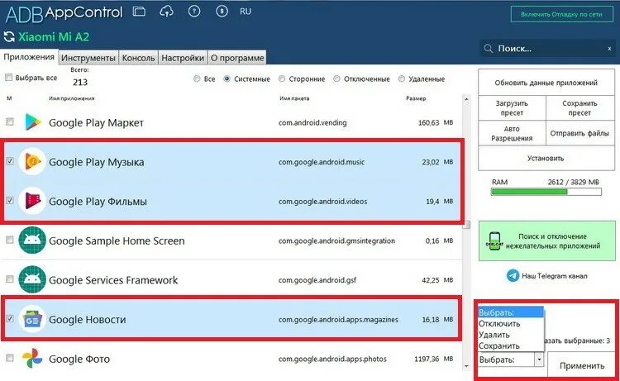Open the О программе tab

tap(237, 58)
